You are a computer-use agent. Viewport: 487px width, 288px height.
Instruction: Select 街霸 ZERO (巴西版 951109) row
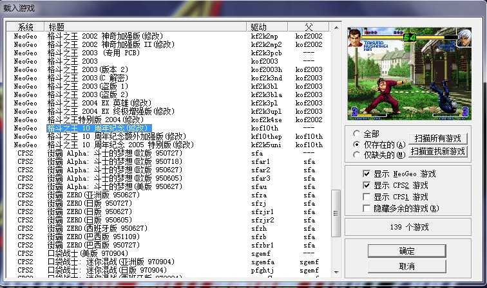coord(167,237)
